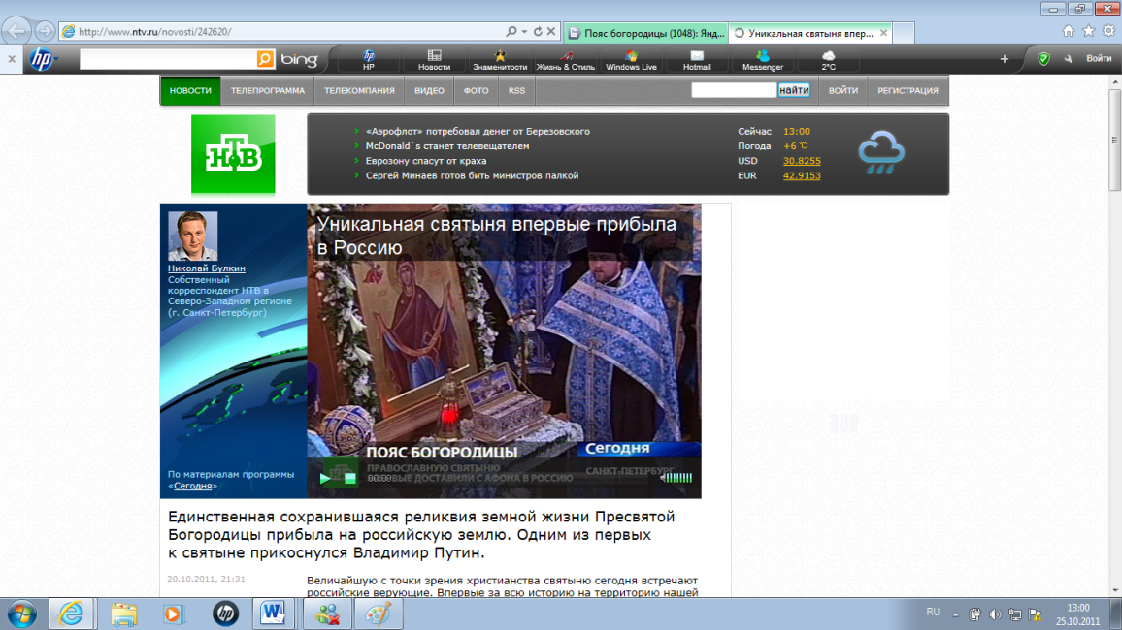The height and width of the screenshot is (630, 1122).
Task: Close the HP Bing toolbar
Action: (12, 59)
